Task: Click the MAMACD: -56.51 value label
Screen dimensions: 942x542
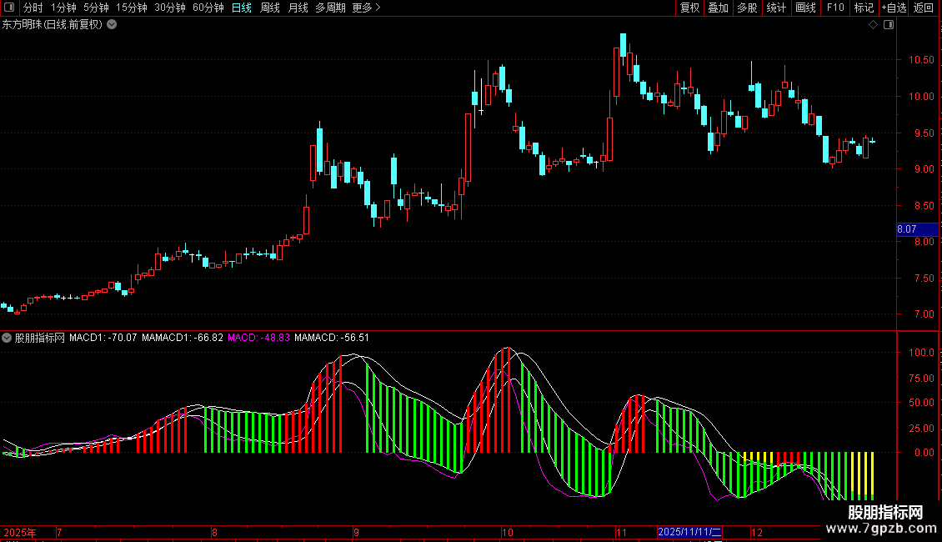Action: [x=332, y=338]
